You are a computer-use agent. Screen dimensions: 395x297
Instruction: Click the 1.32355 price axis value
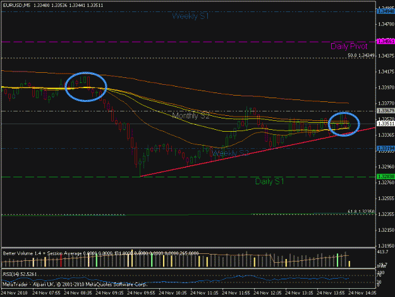386,214
